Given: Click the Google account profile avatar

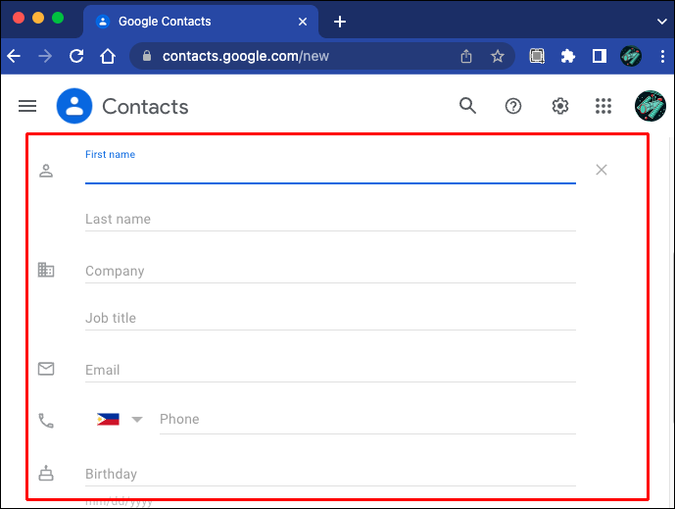Looking at the screenshot, I should [x=650, y=106].
